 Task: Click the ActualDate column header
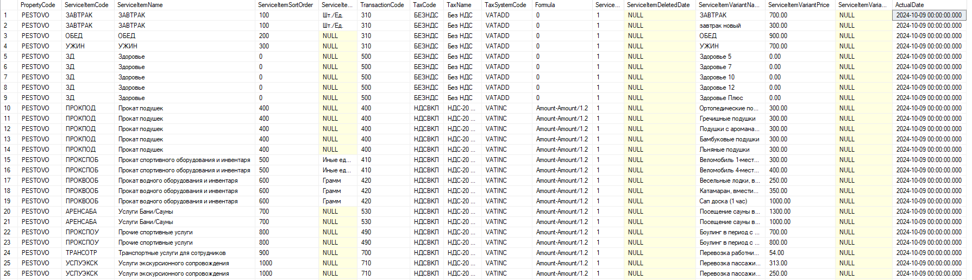pos(910,5)
